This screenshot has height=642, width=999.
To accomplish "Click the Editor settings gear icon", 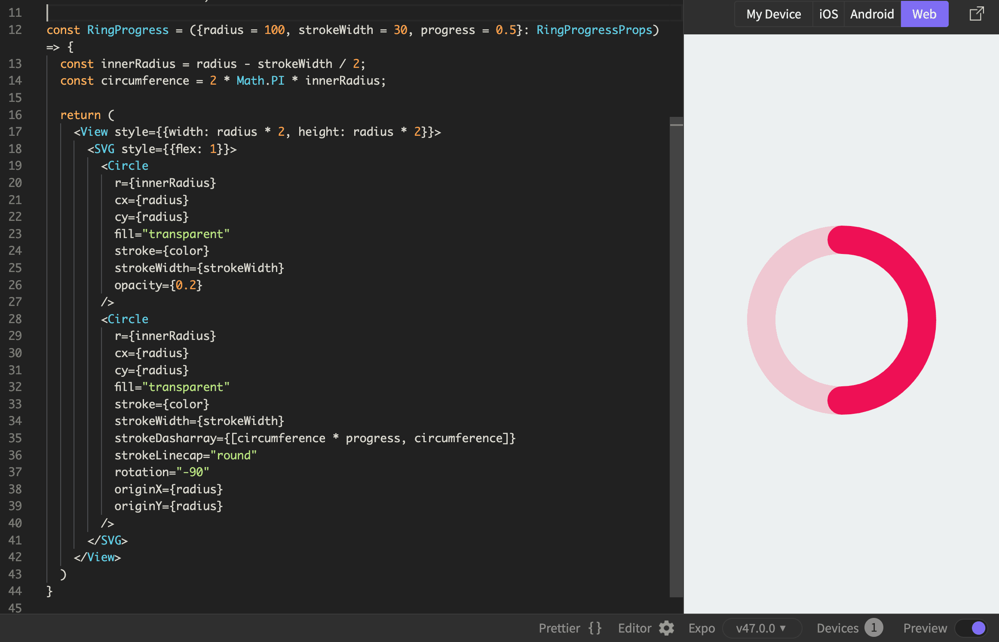I will click(666, 628).
